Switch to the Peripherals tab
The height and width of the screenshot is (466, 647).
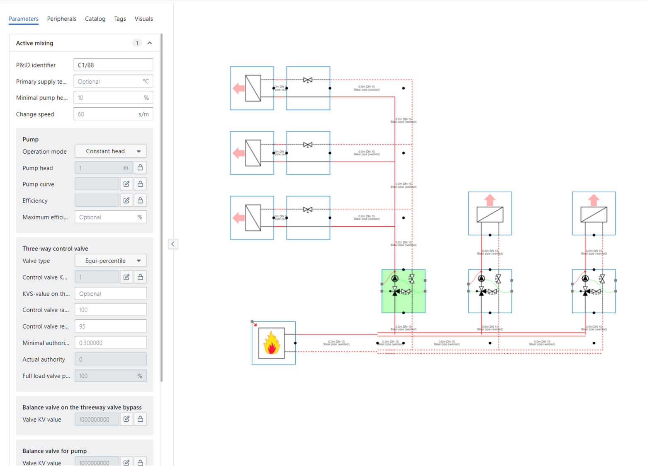click(x=61, y=19)
